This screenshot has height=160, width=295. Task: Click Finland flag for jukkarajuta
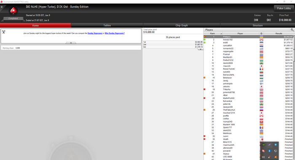point(261,83)
